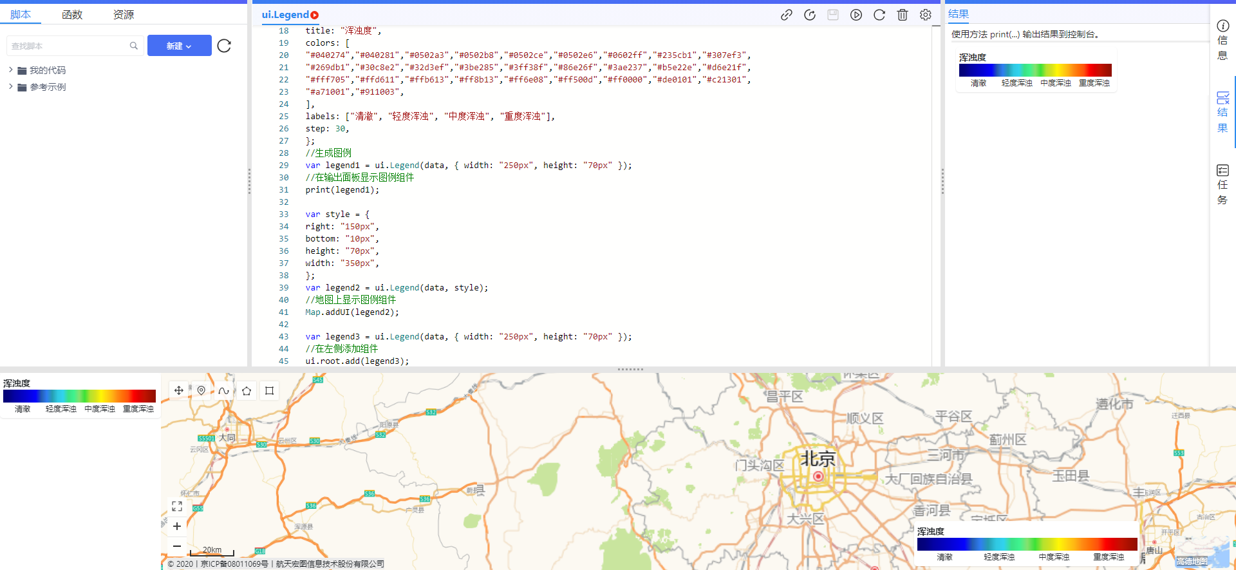Click the turbidity color bar in results panel
The image size is (1236, 570).
pos(1035,70)
